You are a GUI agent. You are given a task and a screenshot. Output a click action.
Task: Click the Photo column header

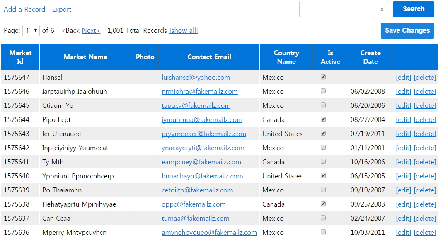point(145,57)
